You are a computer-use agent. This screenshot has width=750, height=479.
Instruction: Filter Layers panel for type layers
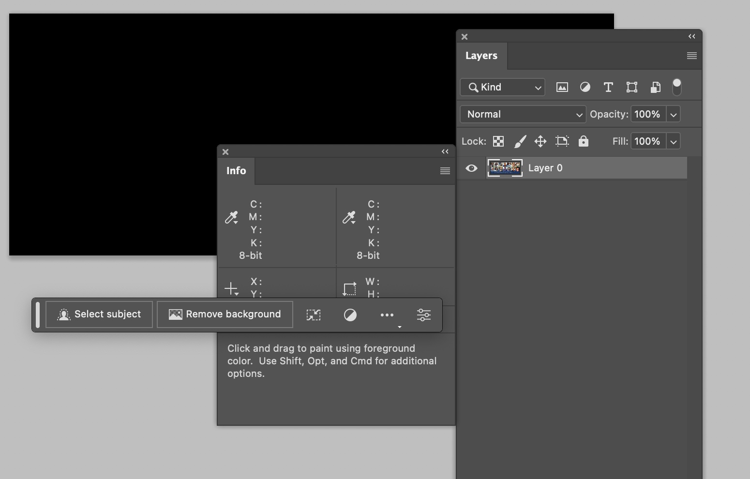click(608, 88)
